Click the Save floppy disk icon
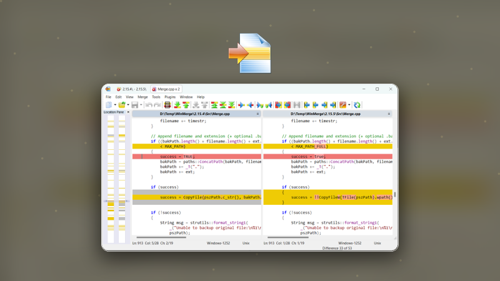The image size is (500, 281). (x=134, y=105)
